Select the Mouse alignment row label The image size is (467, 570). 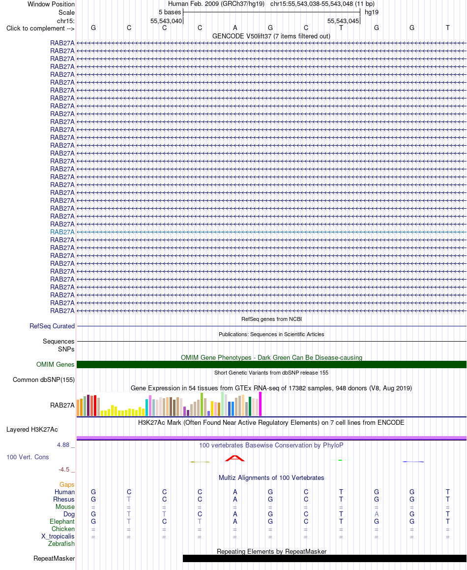tap(65, 507)
